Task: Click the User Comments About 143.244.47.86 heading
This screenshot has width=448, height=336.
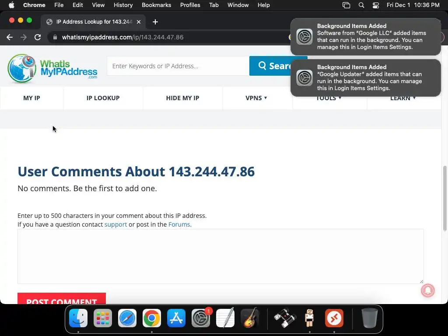Action: coord(136,171)
